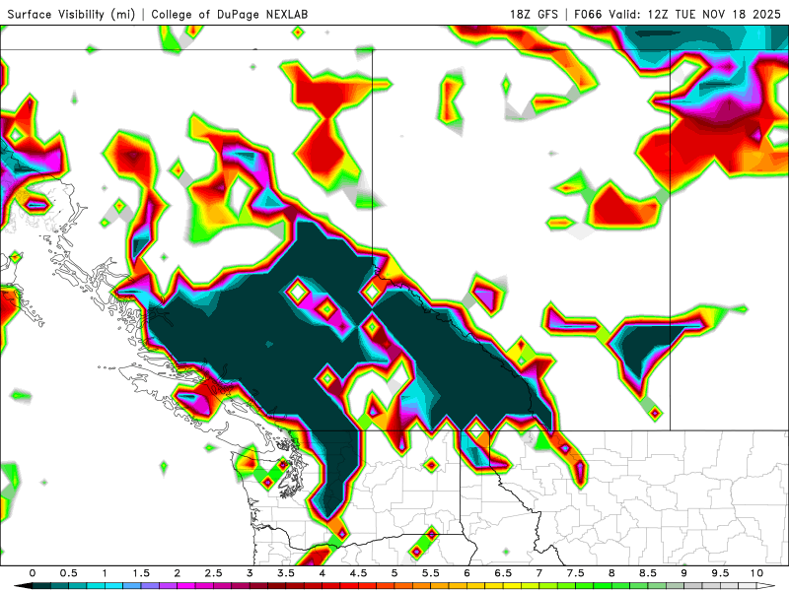The image size is (789, 591).
Task: Select the "5" whole-mile colorbar tick label
Action: [x=394, y=573]
